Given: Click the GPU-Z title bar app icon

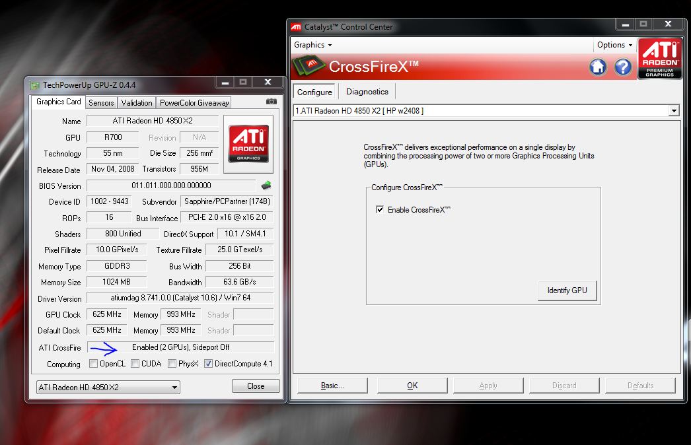Looking at the screenshot, I should (x=34, y=85).
